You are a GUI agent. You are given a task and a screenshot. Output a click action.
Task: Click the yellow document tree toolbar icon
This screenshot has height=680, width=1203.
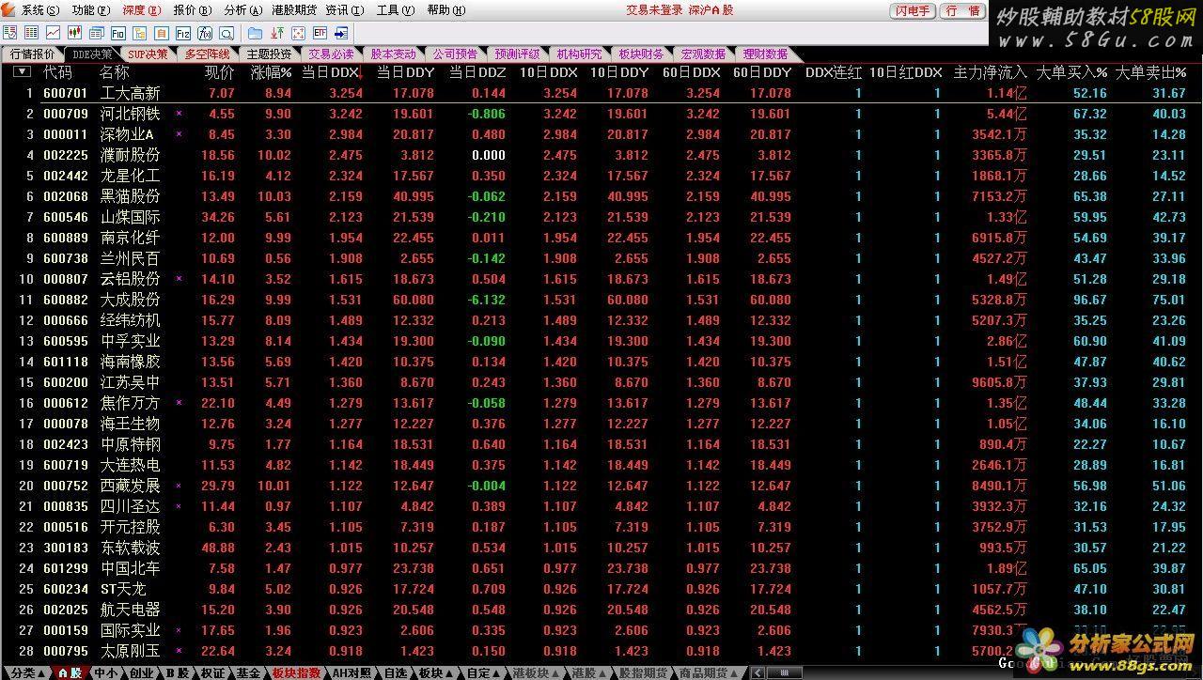(x=139, y=34)
